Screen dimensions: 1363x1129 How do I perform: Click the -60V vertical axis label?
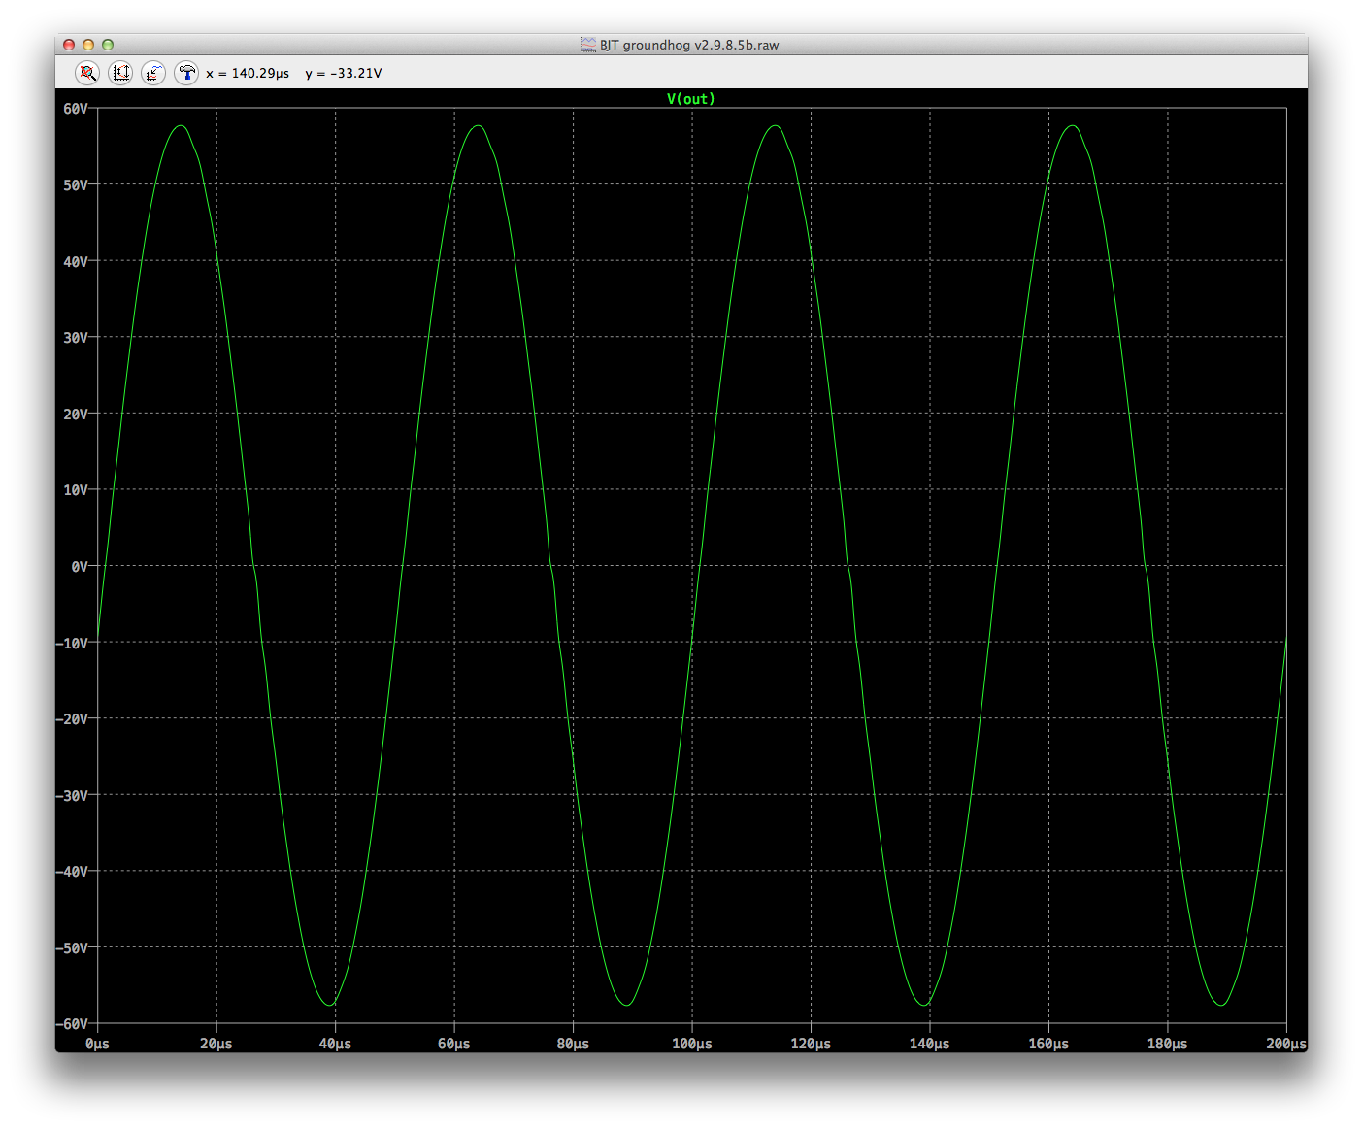73,1023
